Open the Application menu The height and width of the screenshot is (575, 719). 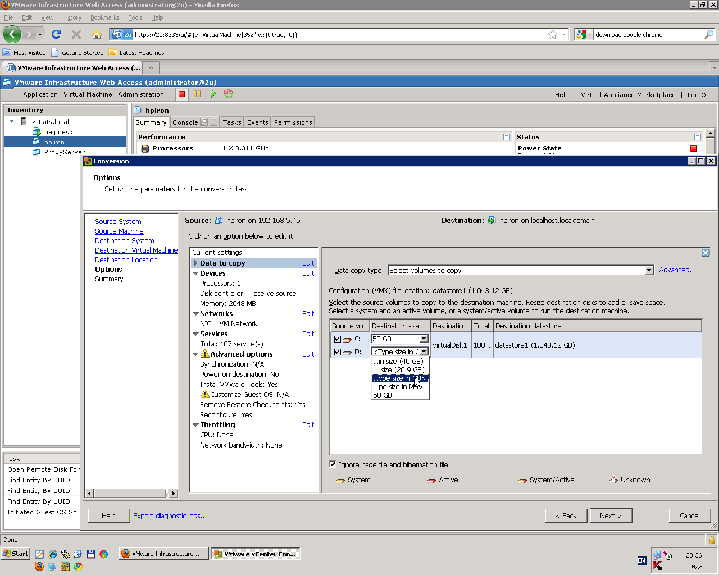(x=40, y=94)
